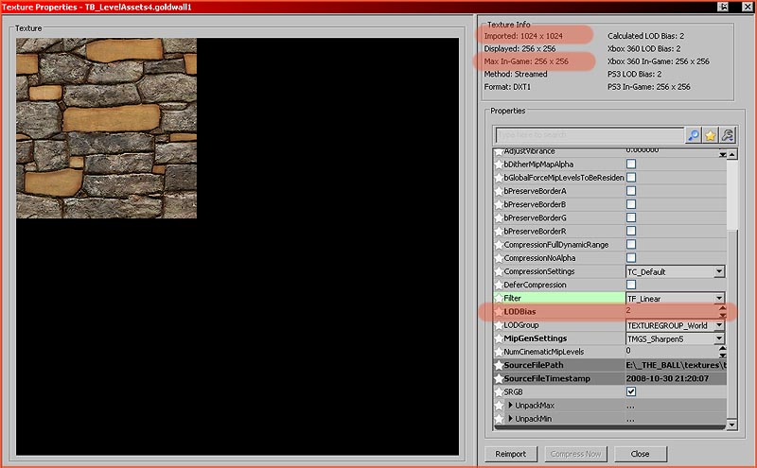Open the CompressionSettings TC_Default dropdown
Viewport: 757px width, 468px height.
coord(719,271)
